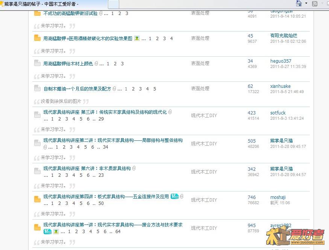The width and height of the screenshot is (329, 250).
Task: Open last post dated 前天 15:06
Action: [280, 203]
